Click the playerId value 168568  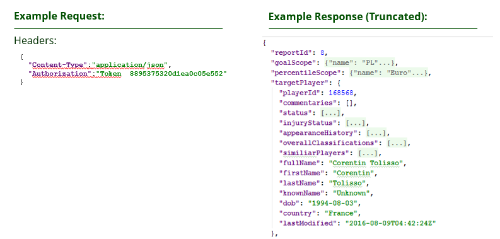tap(341, 93)
